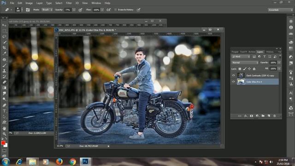Open the Character panel icon in dock
Screen dimensions: 295x166
pyautogui.click(x=291, y=93)
